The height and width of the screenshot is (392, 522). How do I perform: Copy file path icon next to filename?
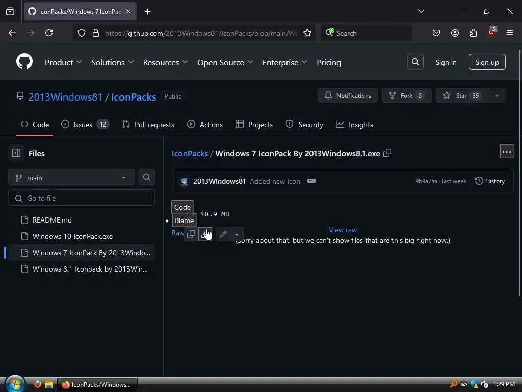point(387,153)
